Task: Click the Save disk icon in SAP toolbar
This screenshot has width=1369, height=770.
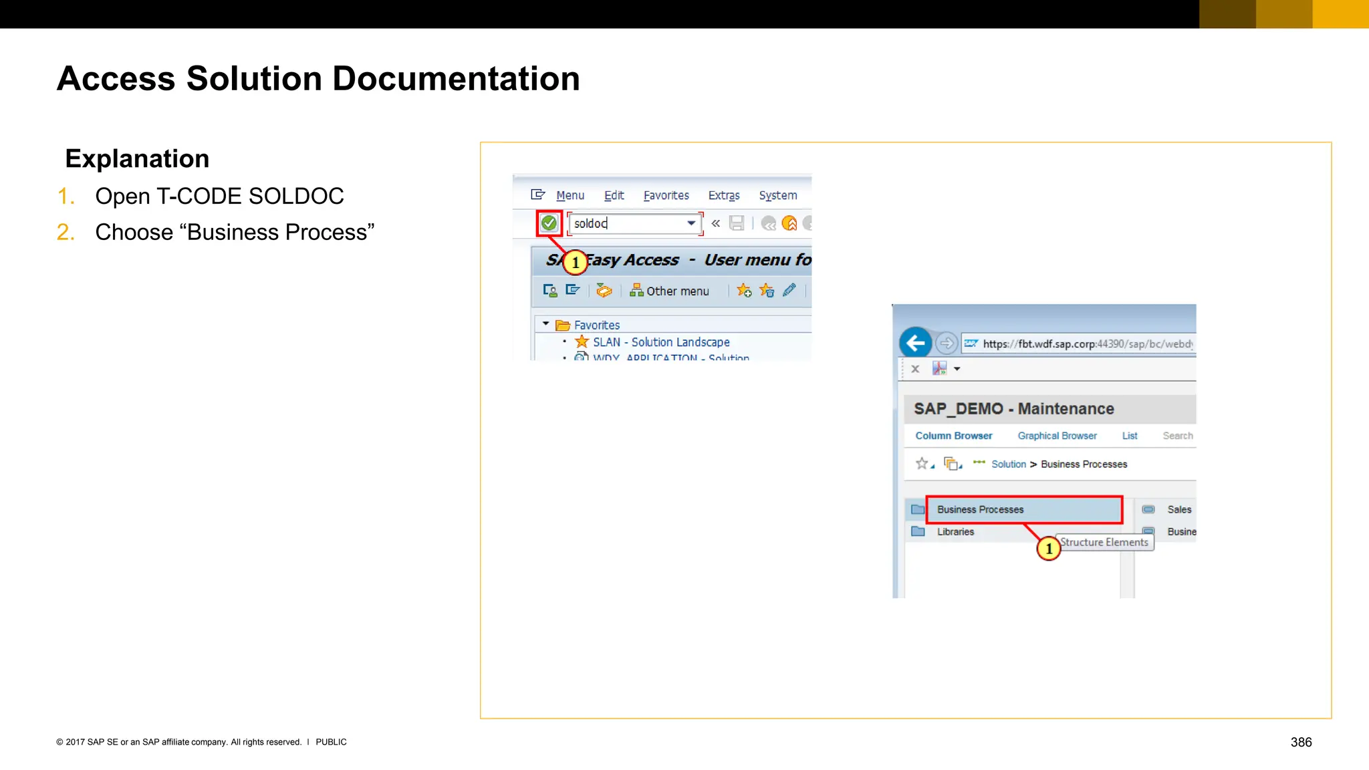Action: [737, 223]
